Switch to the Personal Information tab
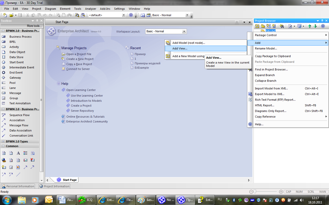The width and height of the screenshot is (329, 205). (x=18, y=186)
